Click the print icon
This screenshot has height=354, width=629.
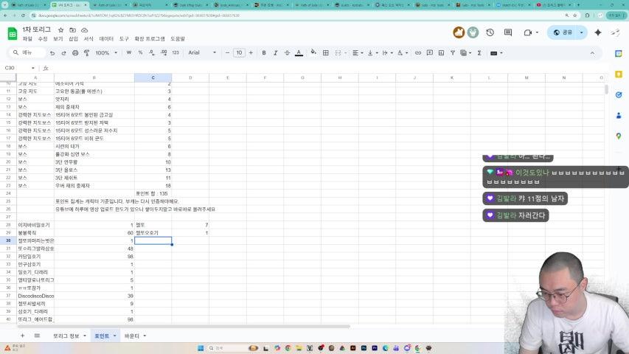(x=75, y=53)
